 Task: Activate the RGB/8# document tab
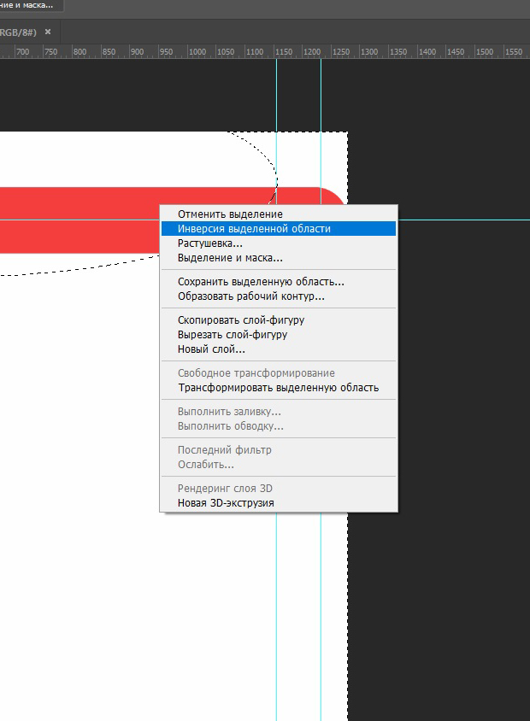point(19,32)
